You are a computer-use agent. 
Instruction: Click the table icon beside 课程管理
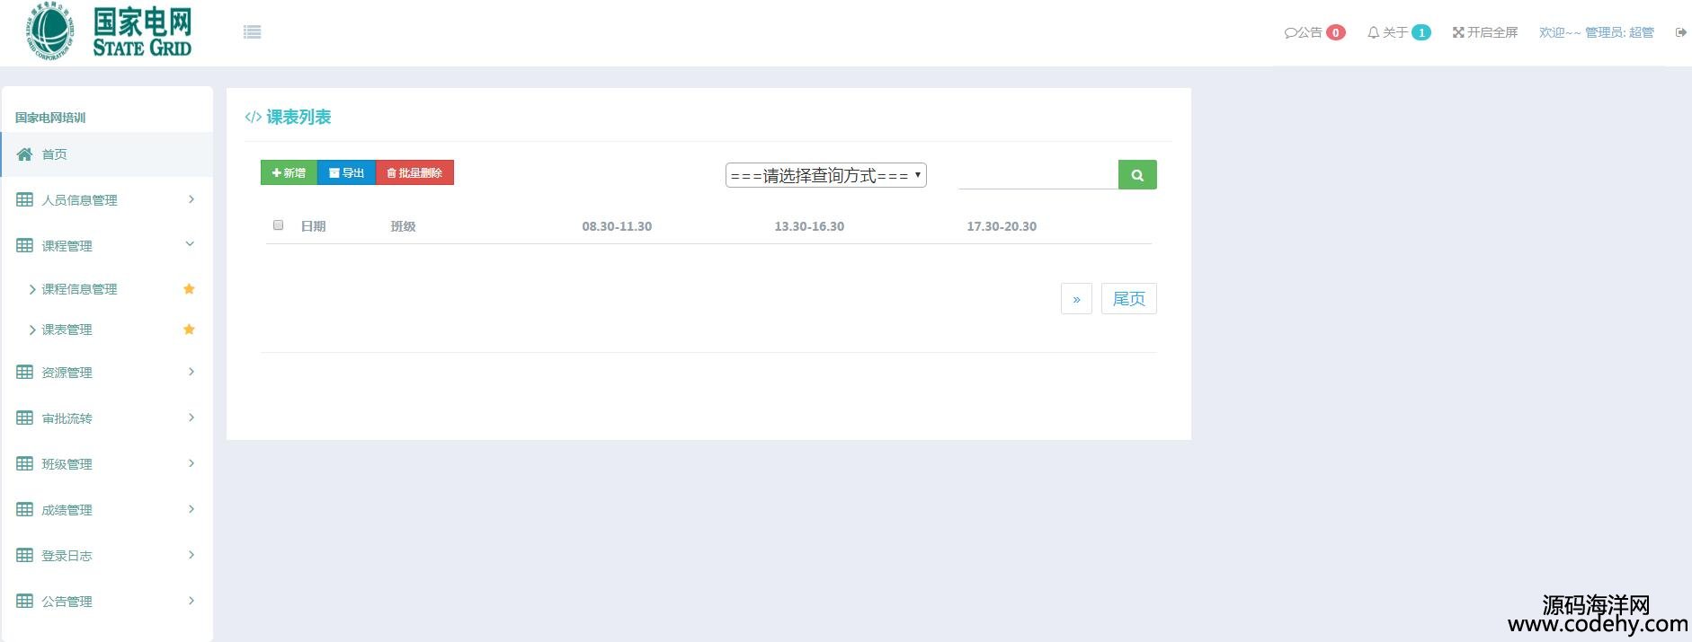(24, 245)
